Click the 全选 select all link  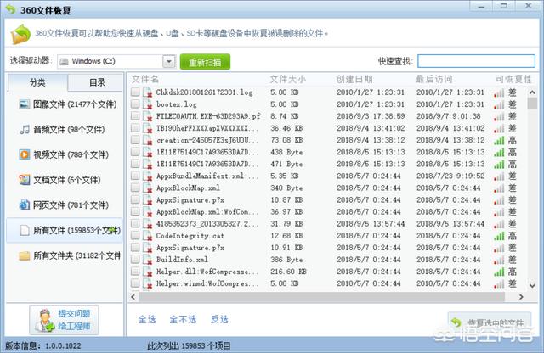[147, 319]
